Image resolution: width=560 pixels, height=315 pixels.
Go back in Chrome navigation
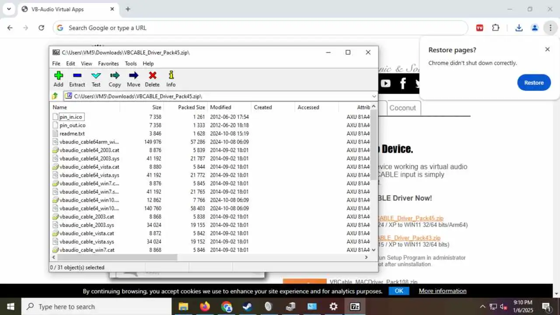pos(10,28)
